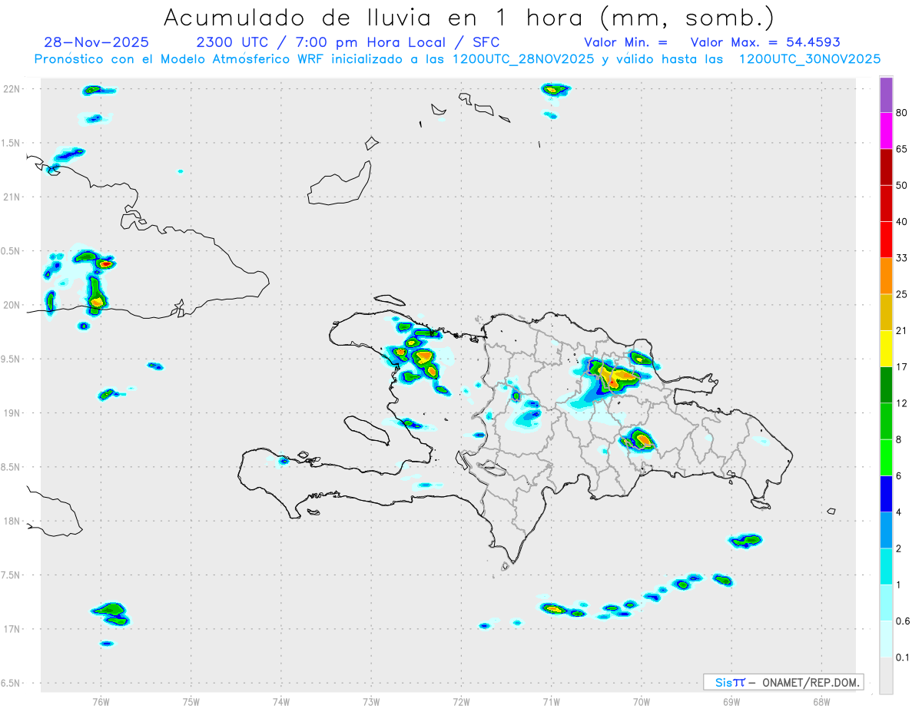The height and width of the screenshot is (712, 922).
Task: Pick the pale cyan 0.6–1 legend band
Action: pos(886,601)
